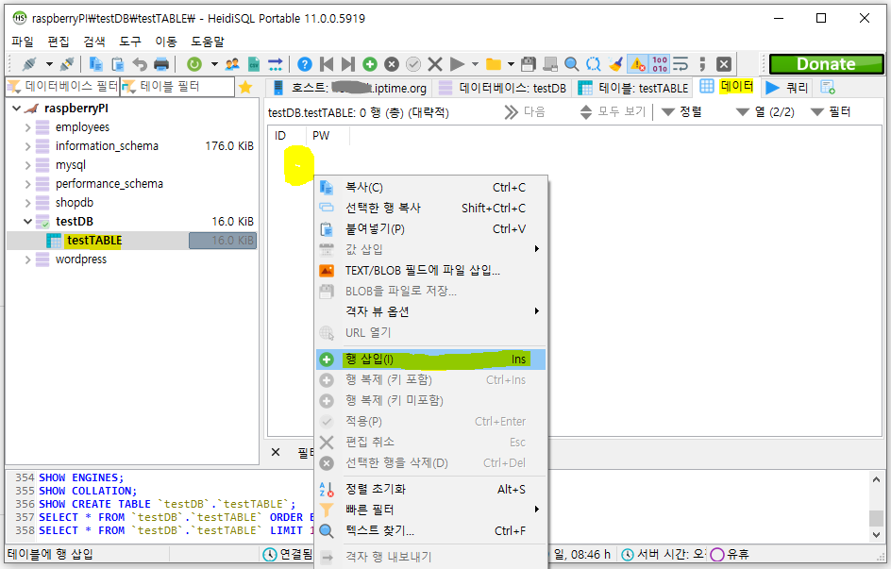Image resolution: width=891 pixels, height=569 pixels.
Task: Click the database filter input field
Action: coord(62,86)
